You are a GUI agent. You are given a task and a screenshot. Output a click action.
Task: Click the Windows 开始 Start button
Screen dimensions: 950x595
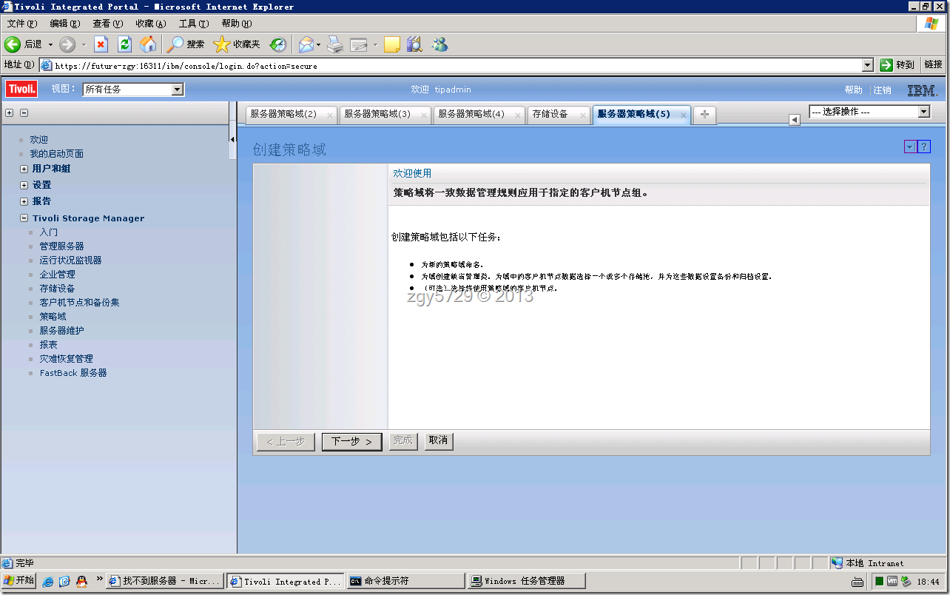(18, 581)
